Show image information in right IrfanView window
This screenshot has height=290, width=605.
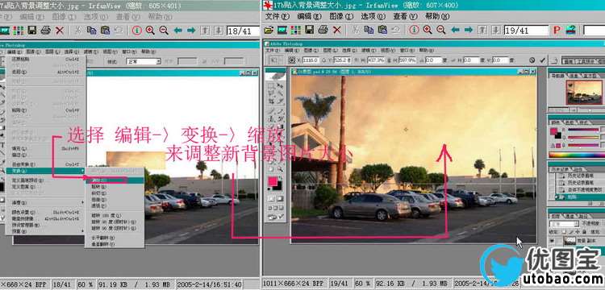414,30
